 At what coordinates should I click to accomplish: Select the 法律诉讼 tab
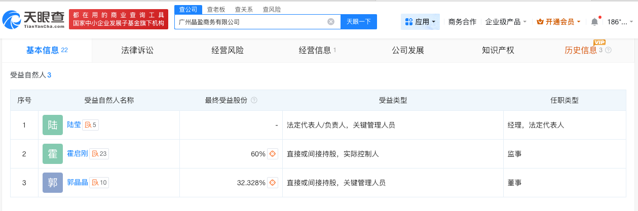pos(137,50)
